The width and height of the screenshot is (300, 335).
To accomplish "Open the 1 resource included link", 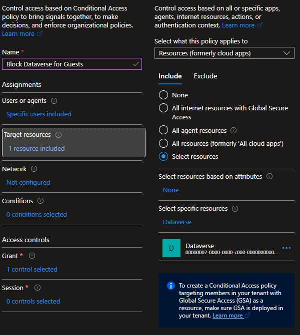I will (x=36, y=148).
